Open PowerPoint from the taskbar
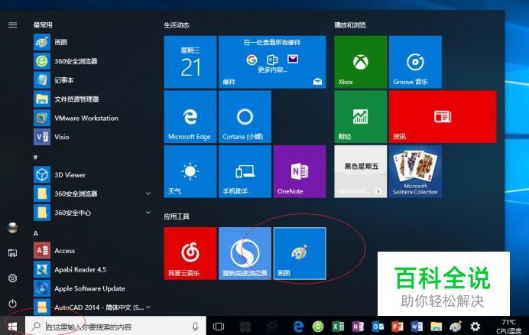 click(x=397, y=327)
